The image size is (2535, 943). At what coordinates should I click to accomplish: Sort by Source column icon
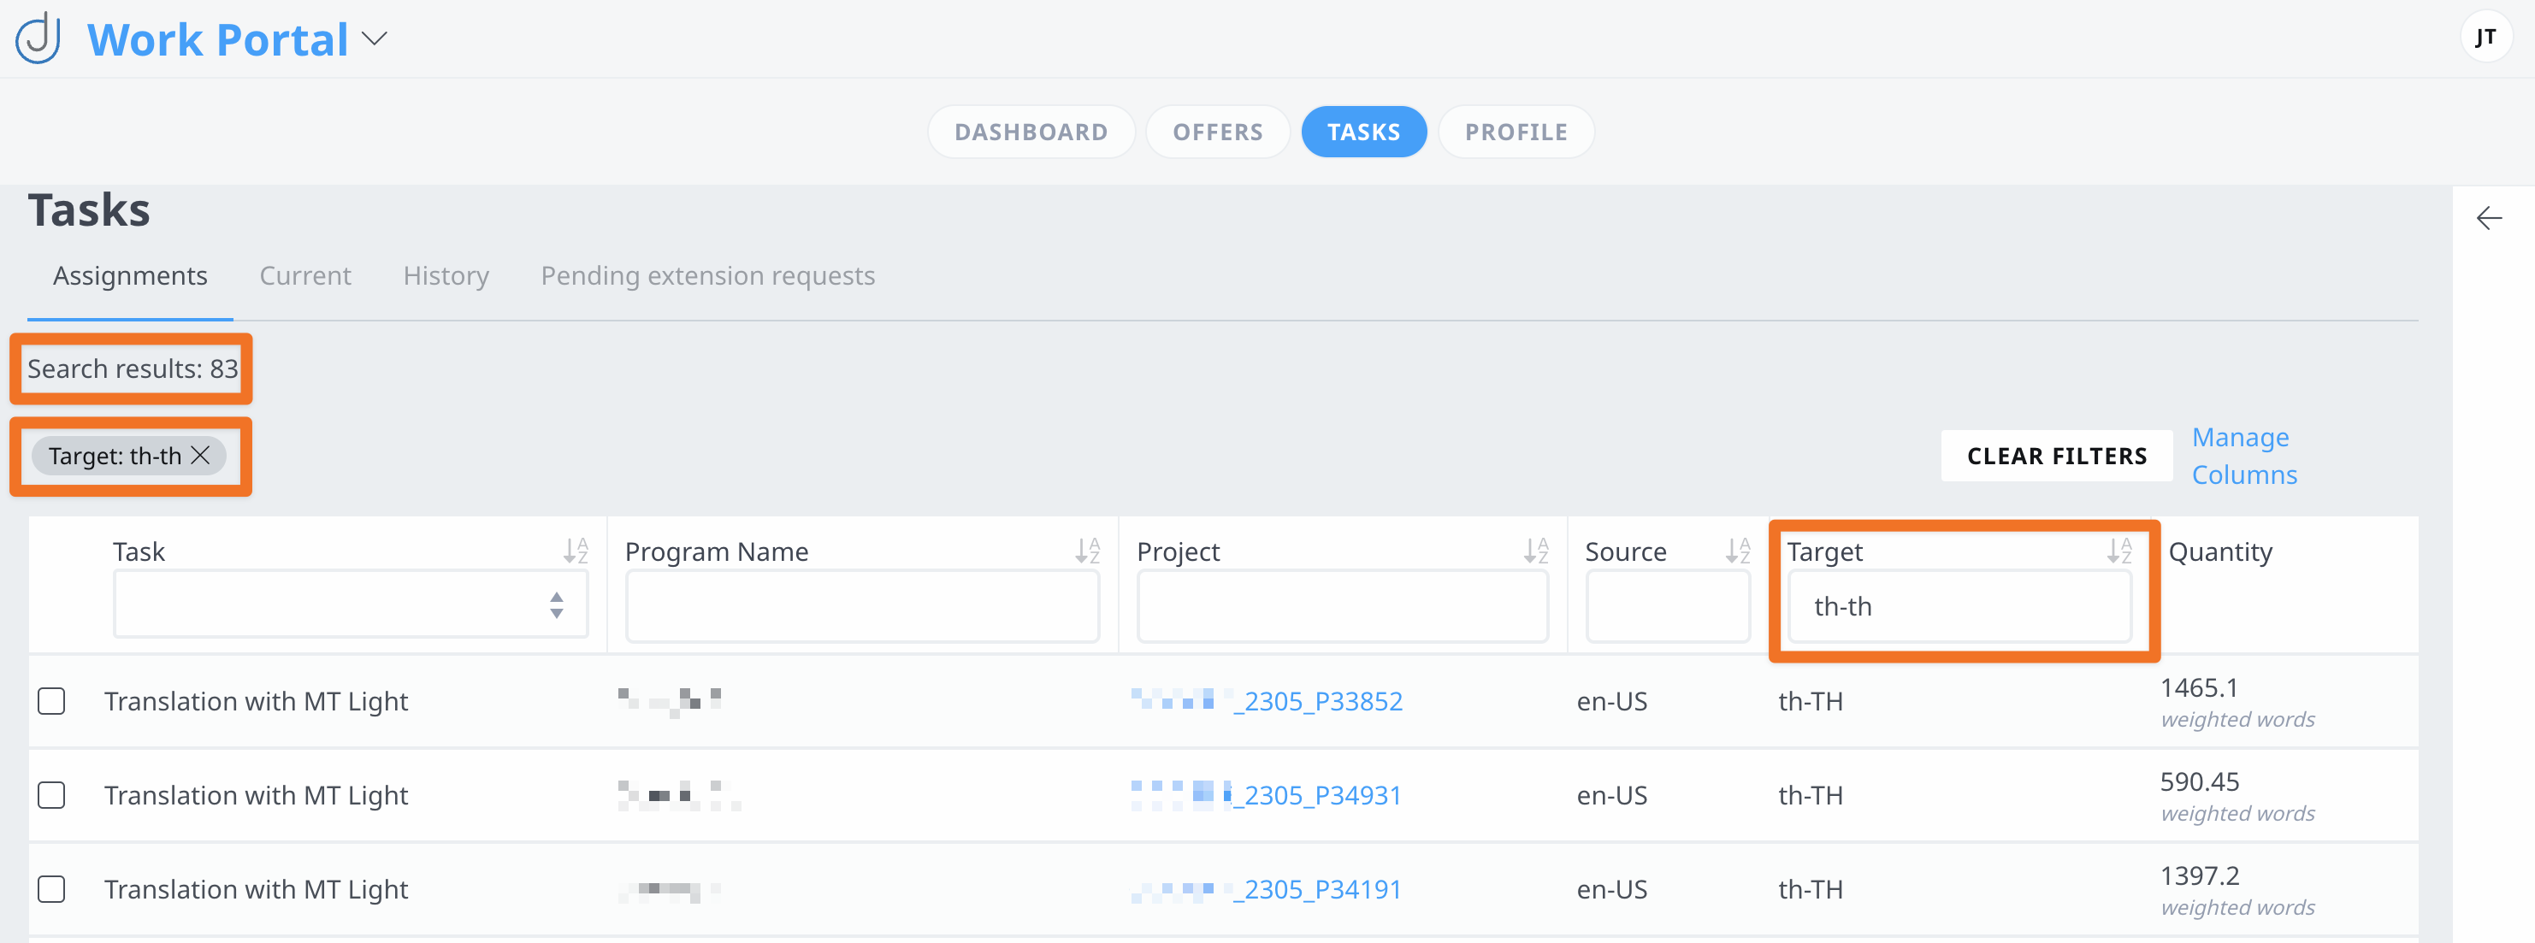click(1737, 551)
